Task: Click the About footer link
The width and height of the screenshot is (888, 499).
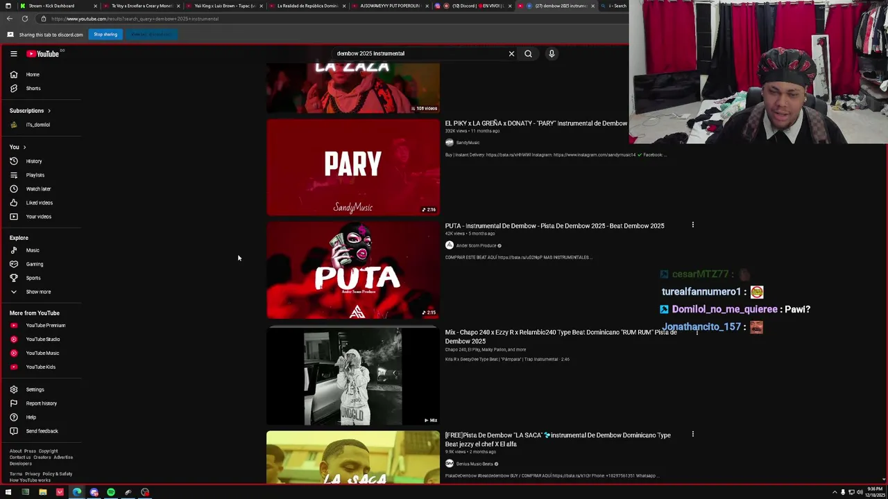Action: click(x=15, y=451)
